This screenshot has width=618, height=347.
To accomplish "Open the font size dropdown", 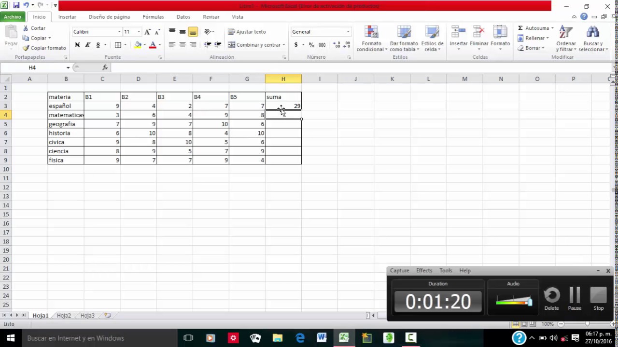I will tap(139, 32).
